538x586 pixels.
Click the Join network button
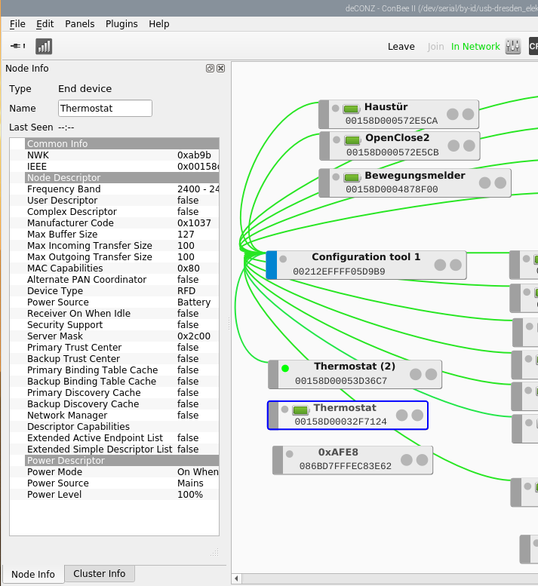coord(435,46)
